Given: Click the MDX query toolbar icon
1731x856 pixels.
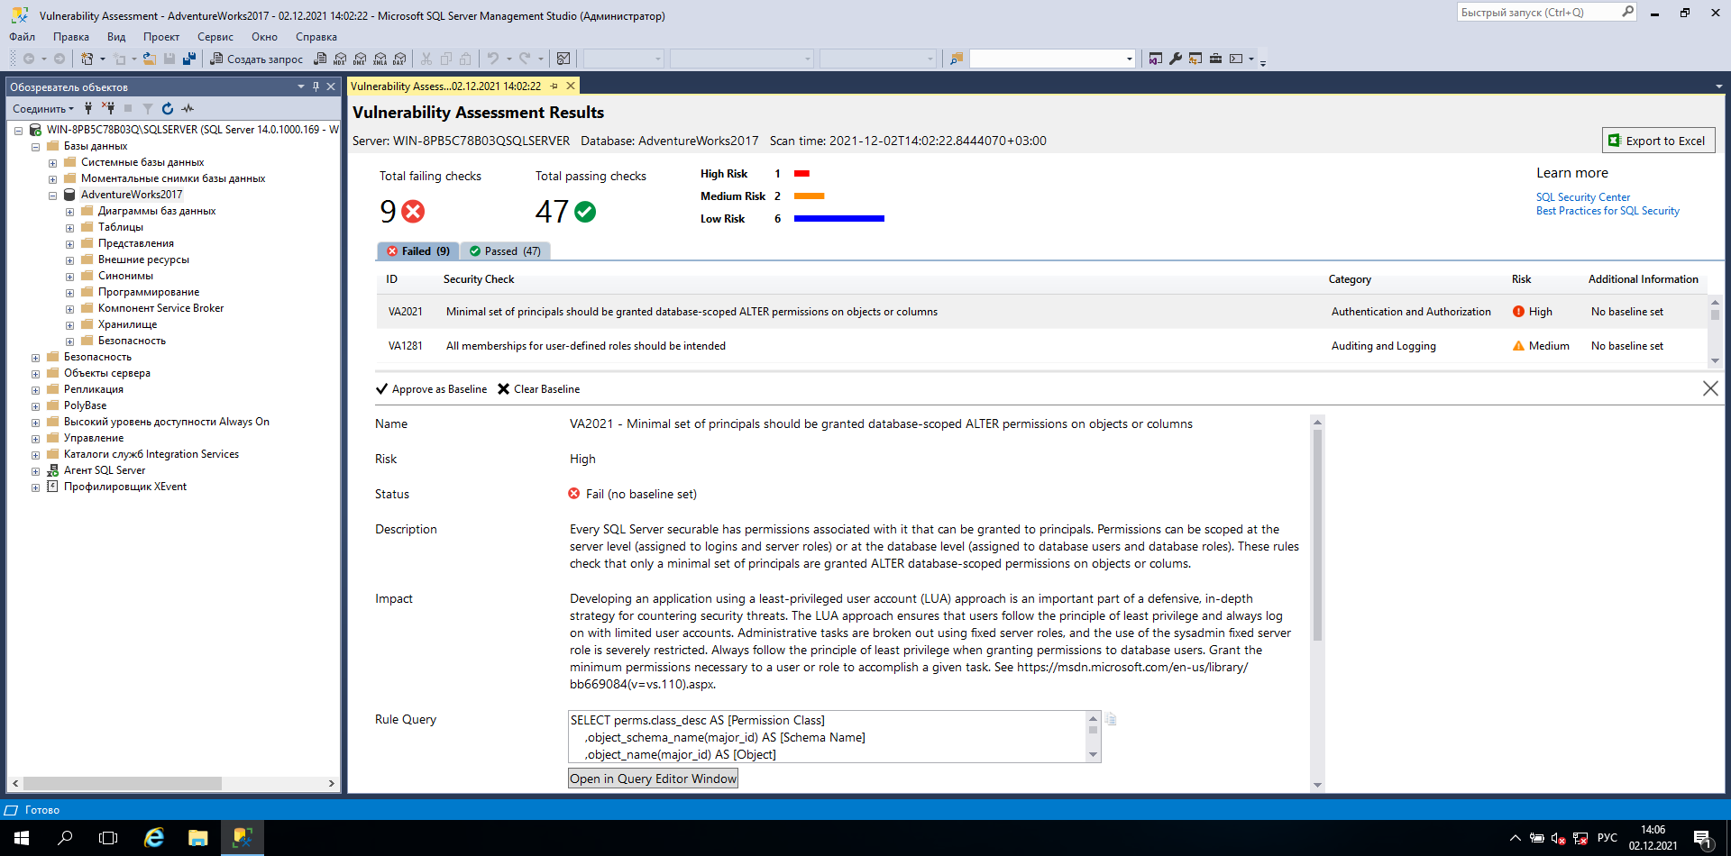Looking at the screenshot, I should pyautogui.click(x=340, y=59).
